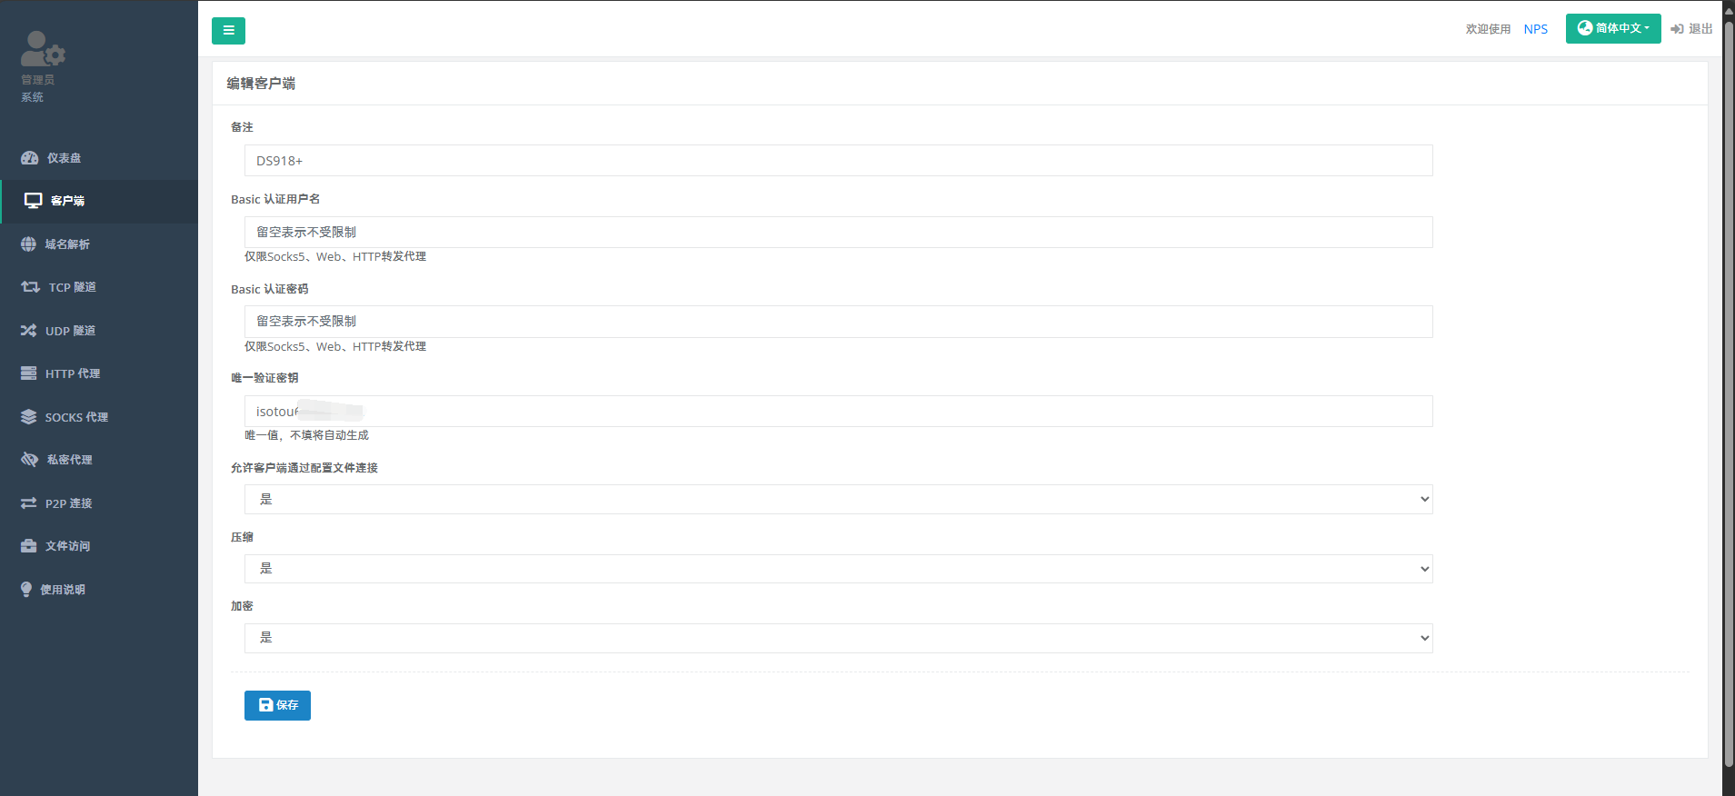The image size is (1735, 796).
Task: Open the 私密代理 menu item
Action: [69, 460]
